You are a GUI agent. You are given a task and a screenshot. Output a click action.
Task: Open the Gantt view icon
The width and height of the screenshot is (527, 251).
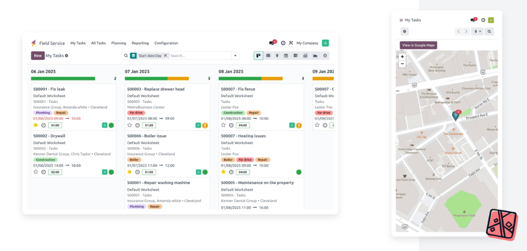pos(296,56)
